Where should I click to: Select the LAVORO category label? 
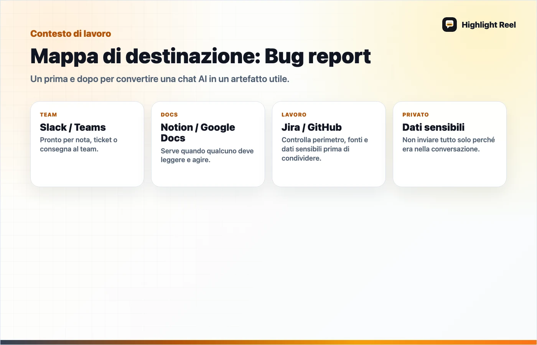tap(294, 115)
